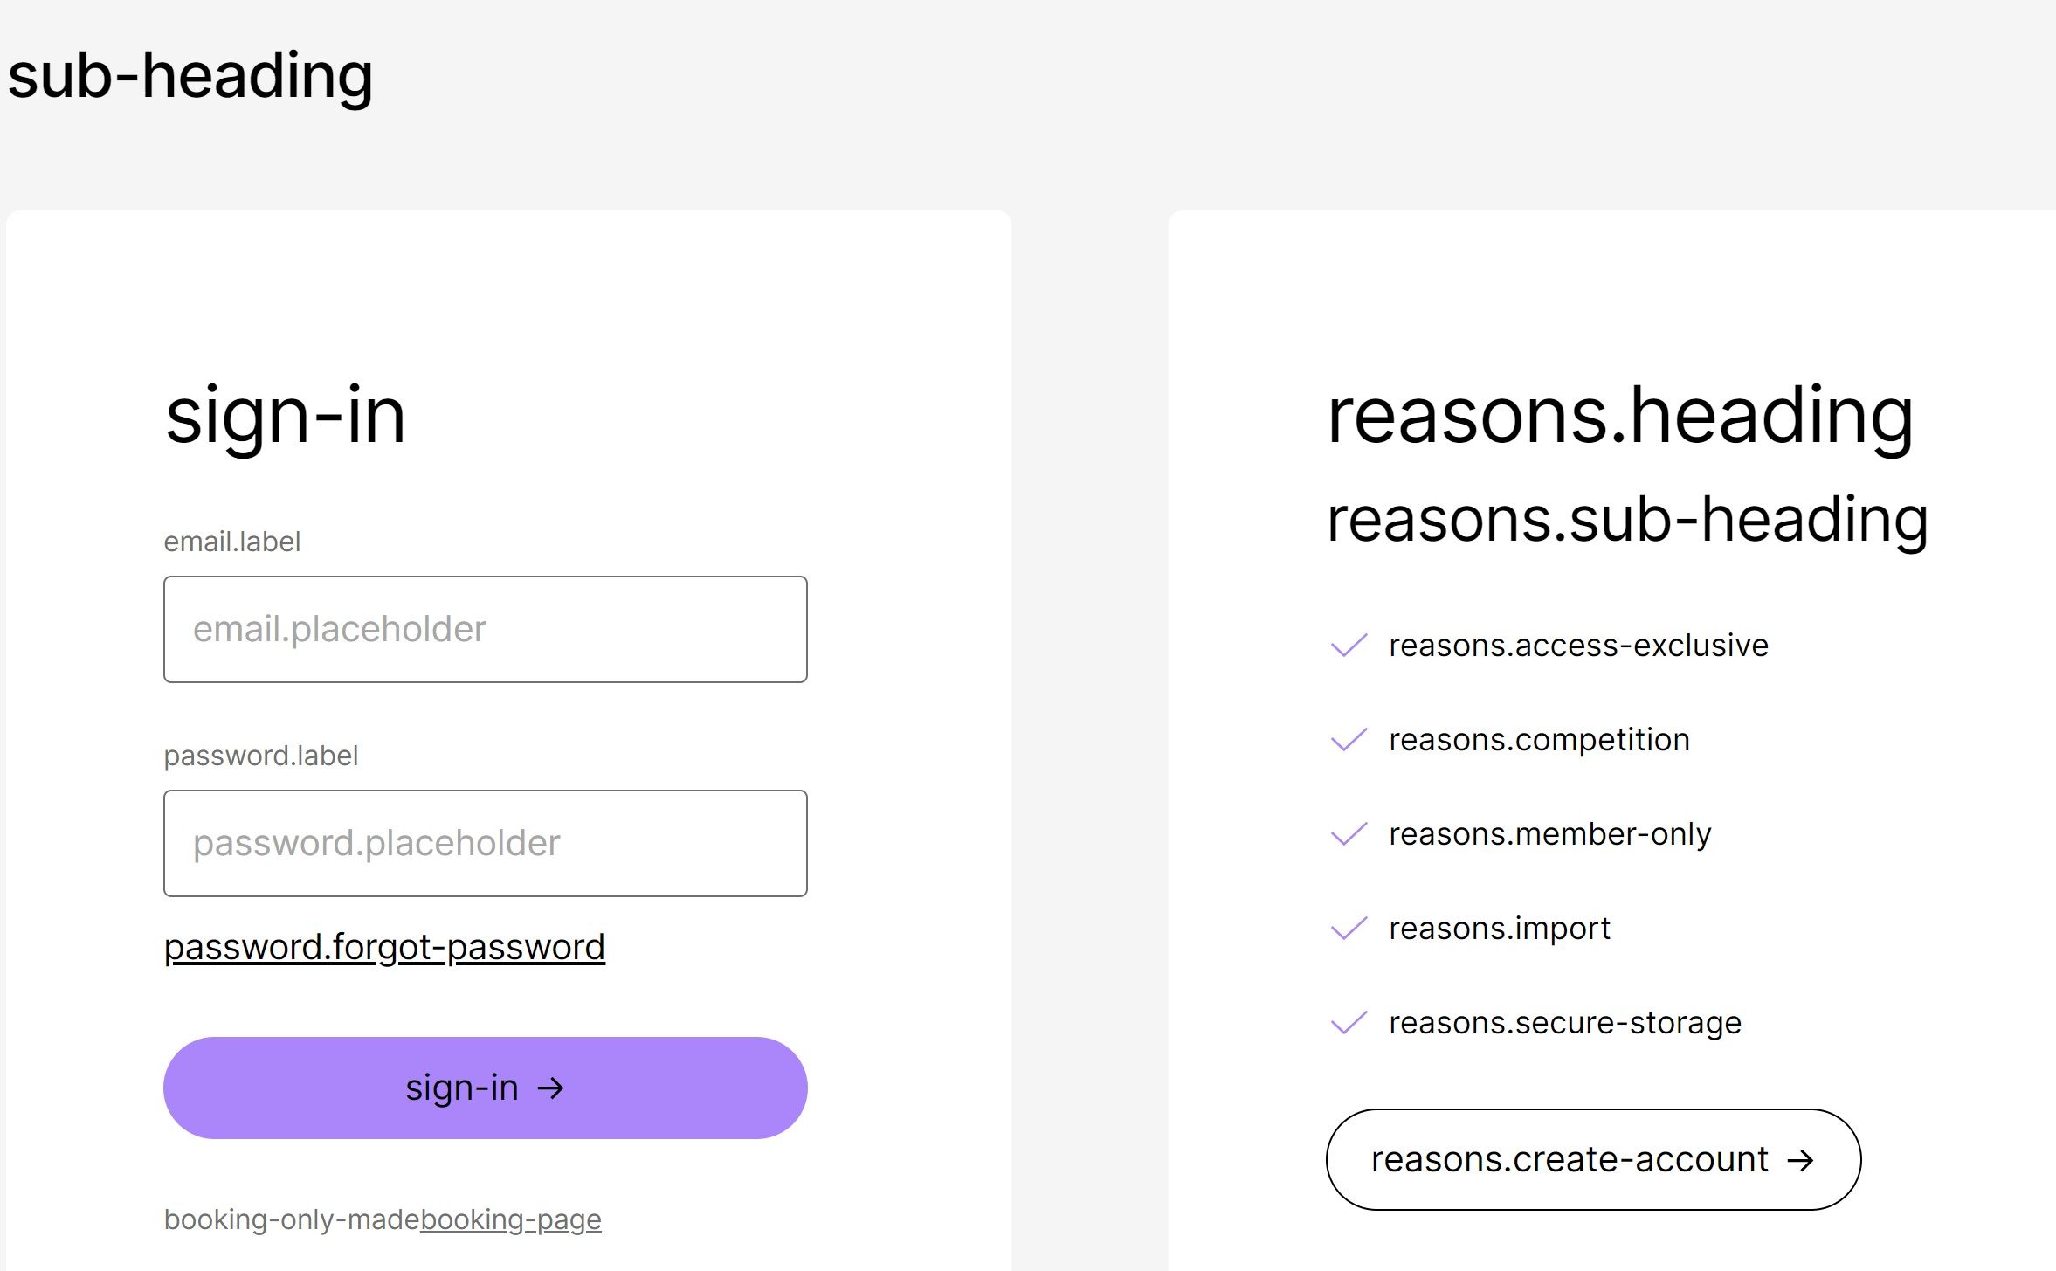Click the checkmark icon beside reasons.import
This screenshot has width=2056, height=1271.
pyautogui.click(x=1348, y=929)
